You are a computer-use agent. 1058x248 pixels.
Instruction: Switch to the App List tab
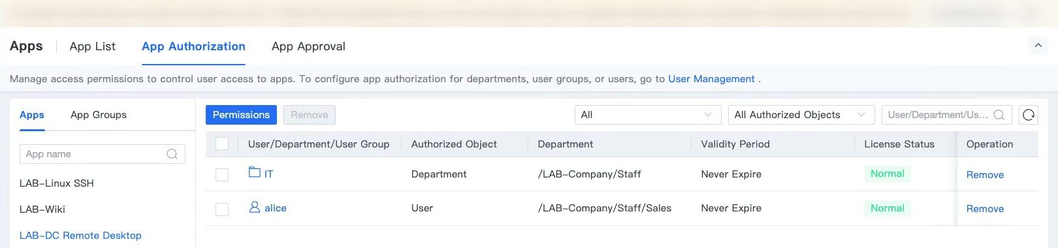tap(93, 46)
